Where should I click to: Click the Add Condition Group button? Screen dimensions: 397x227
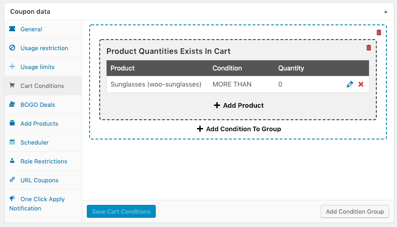pos(355,211)
